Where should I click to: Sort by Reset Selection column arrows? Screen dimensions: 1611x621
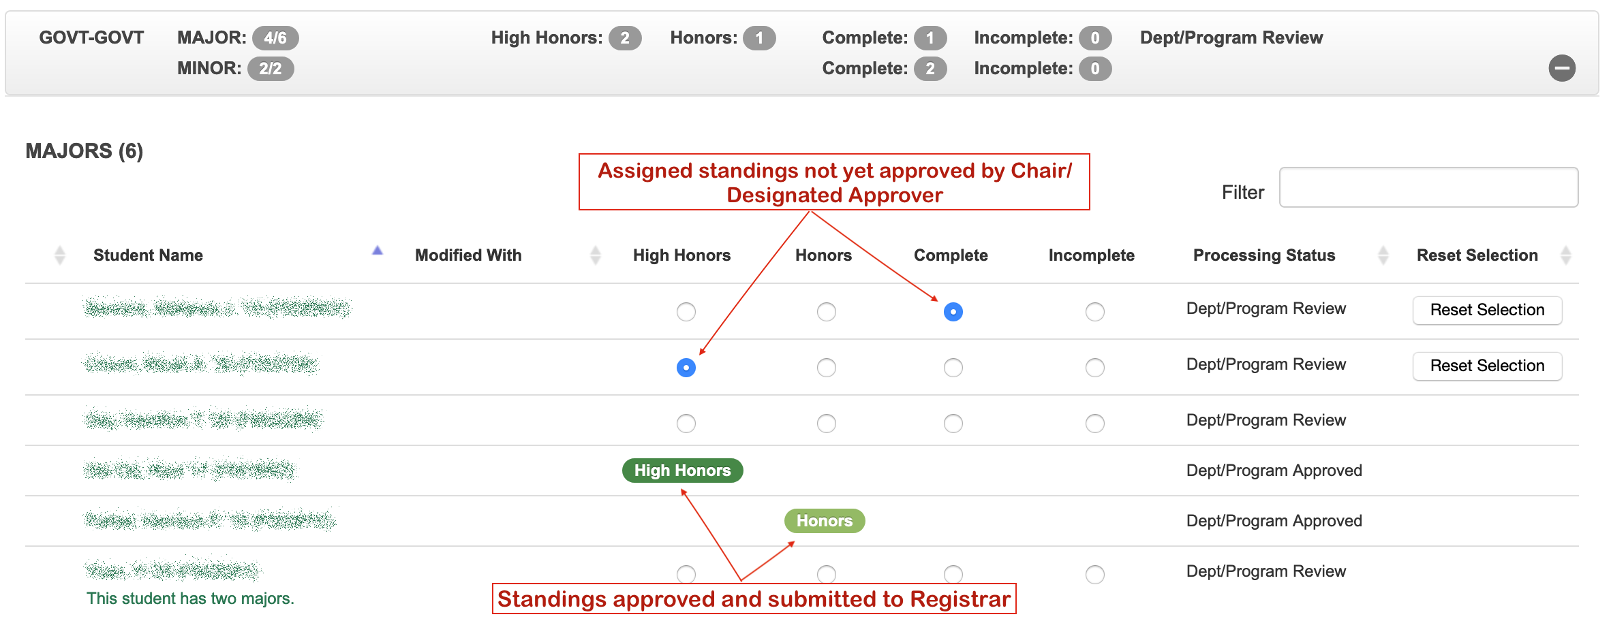(1565, 255)
